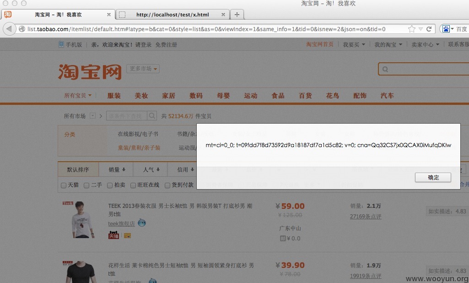Image resolution: width=469 pixels, height=283 pixels.
Task: Tick the 货到付款 filter checkbox
Action: (x=167, y=185)
